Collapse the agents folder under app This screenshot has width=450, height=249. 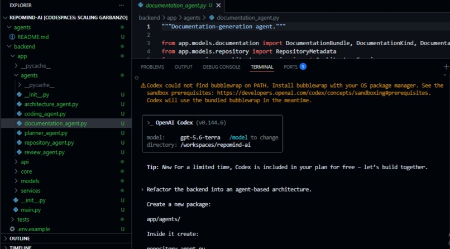click(16, 75)
